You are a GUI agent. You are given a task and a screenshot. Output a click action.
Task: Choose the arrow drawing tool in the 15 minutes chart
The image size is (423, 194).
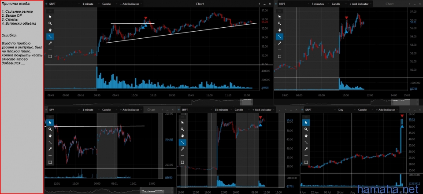[x=182, y=149]
